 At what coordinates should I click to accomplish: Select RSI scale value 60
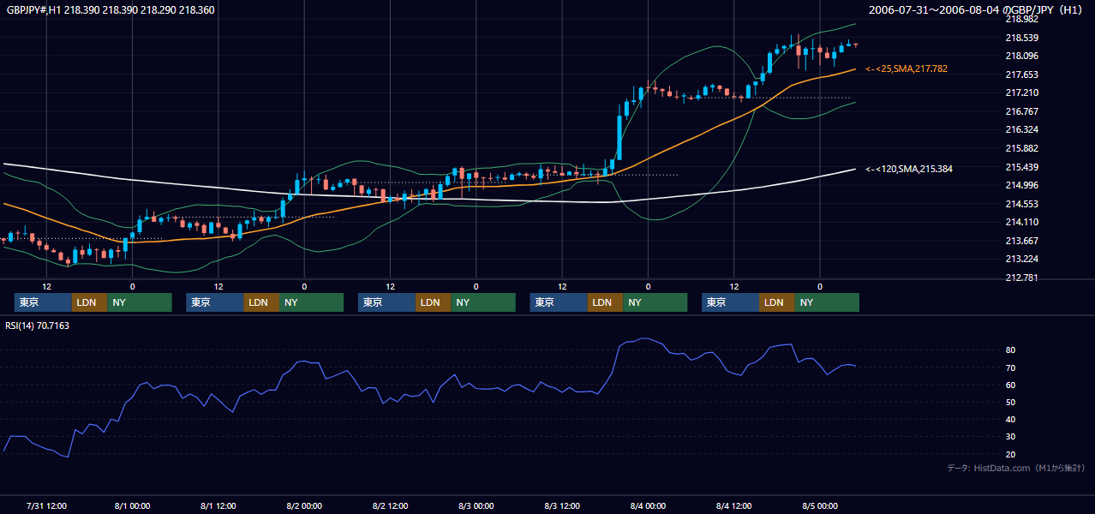[1010, 385]
